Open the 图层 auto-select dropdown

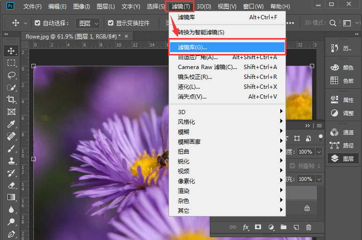[88, 23]
